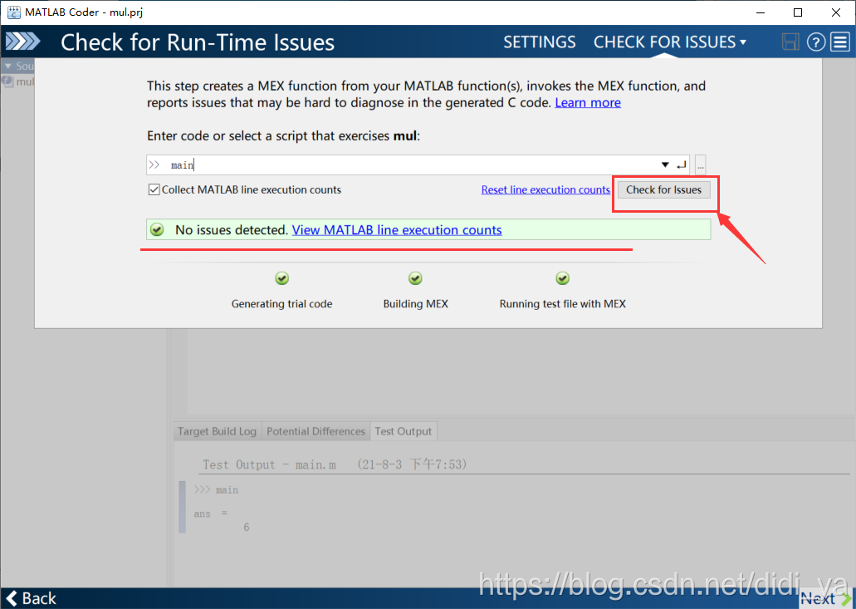Open the SETTINGS menu
The height and width of the screenshot is (609, 856).
(540, 42)
